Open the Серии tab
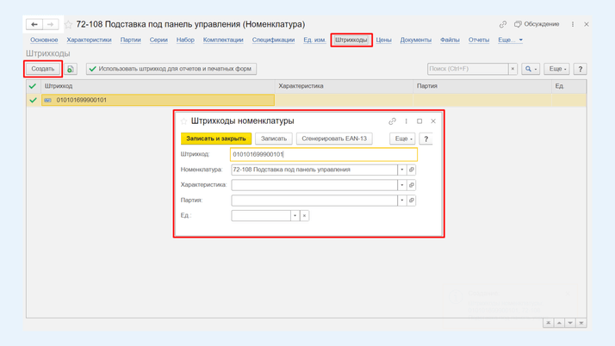Viewport: 615px width, 346px height. click(x=158, y=40)
